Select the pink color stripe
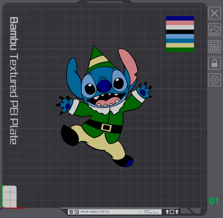This screenshot has width=223, height=218. pyautogui.click(x=180, y=23)
